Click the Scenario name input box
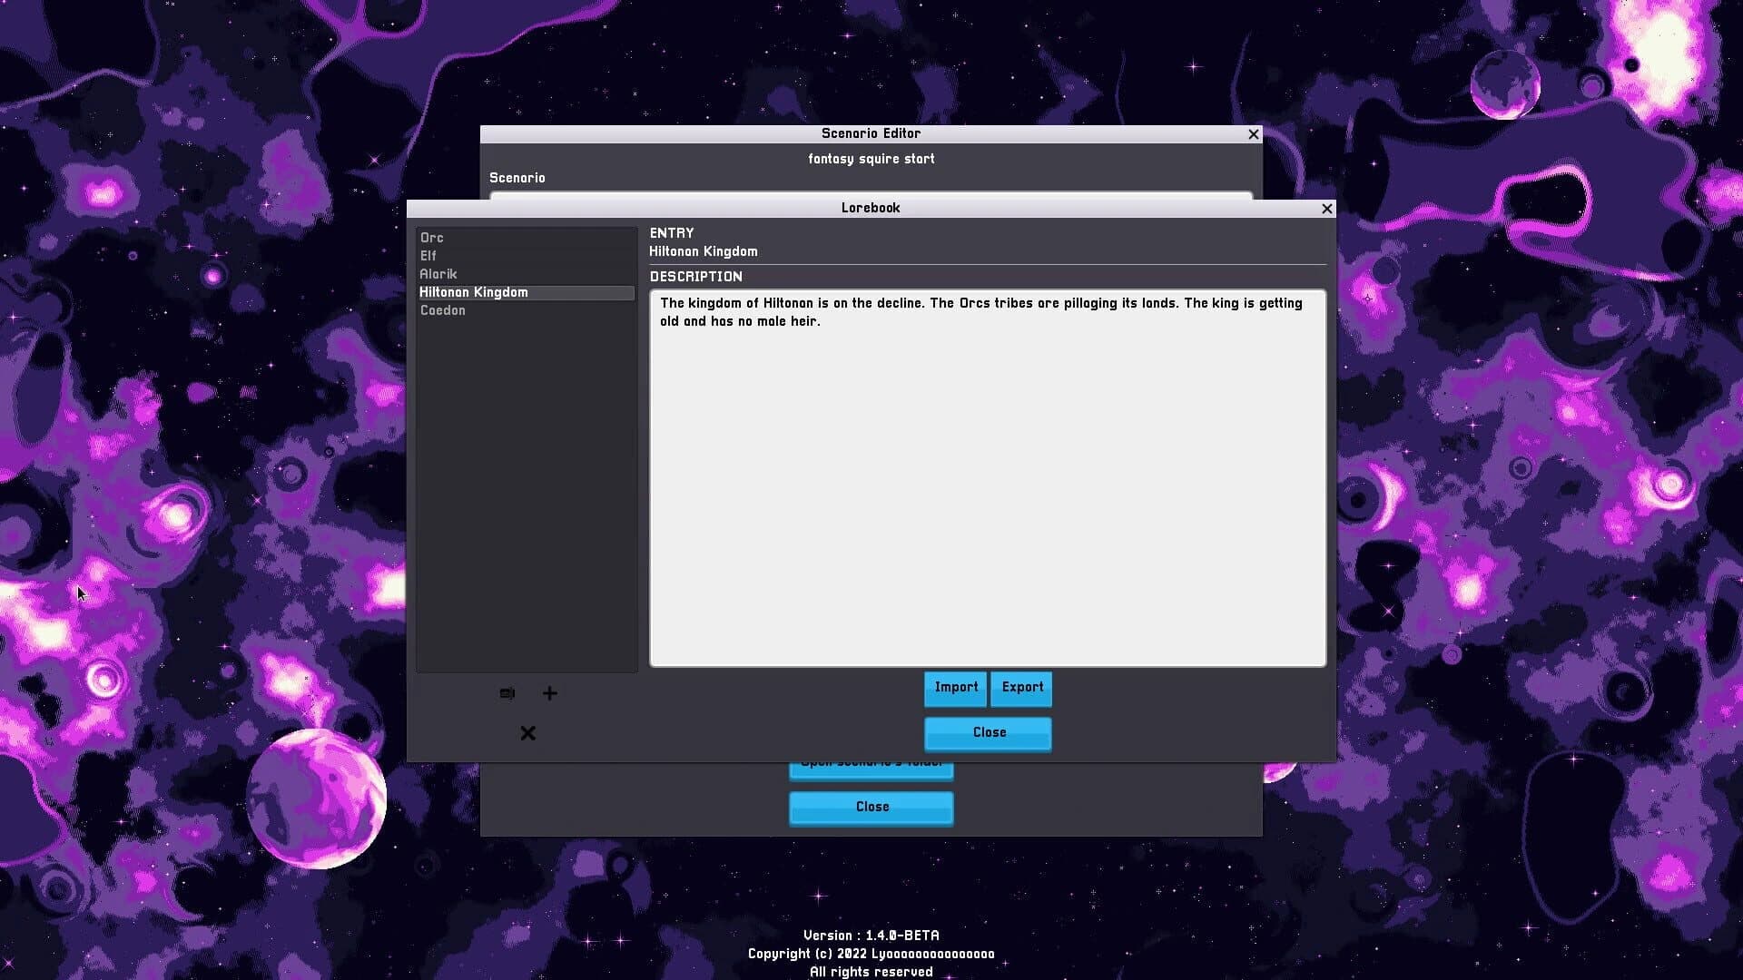This screenshot has width=1743, height=980. coord(871,198)
